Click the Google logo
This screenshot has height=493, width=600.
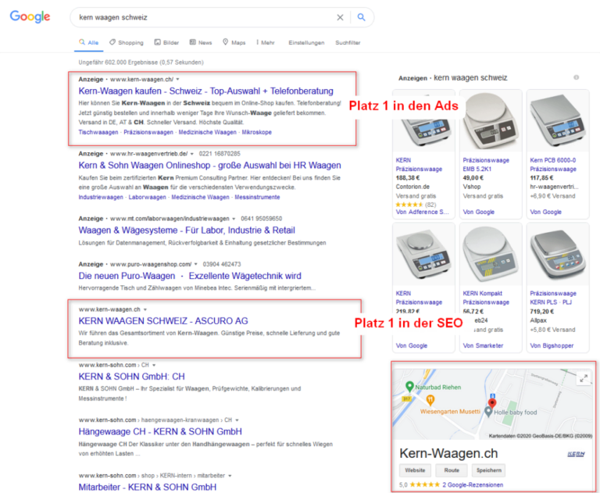tap(30, 16)
